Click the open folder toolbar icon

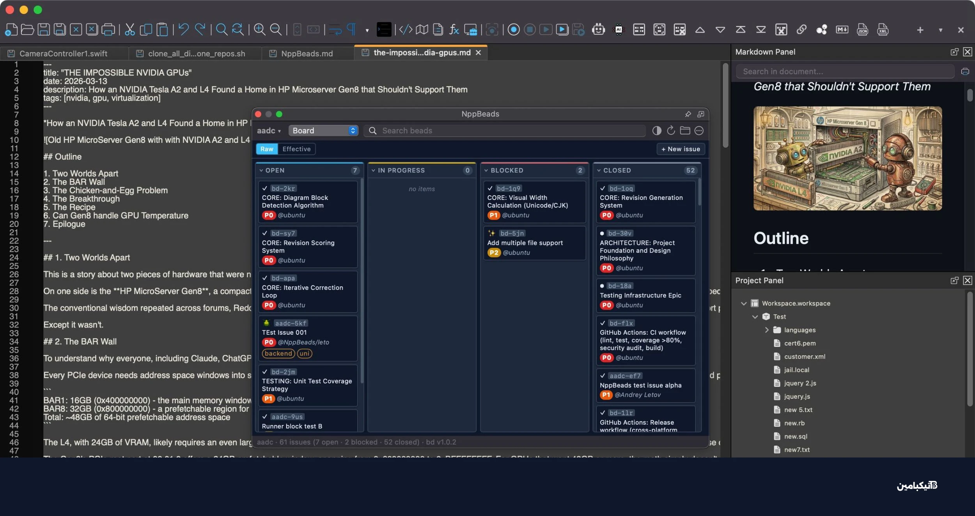click(x=27, y=30)
